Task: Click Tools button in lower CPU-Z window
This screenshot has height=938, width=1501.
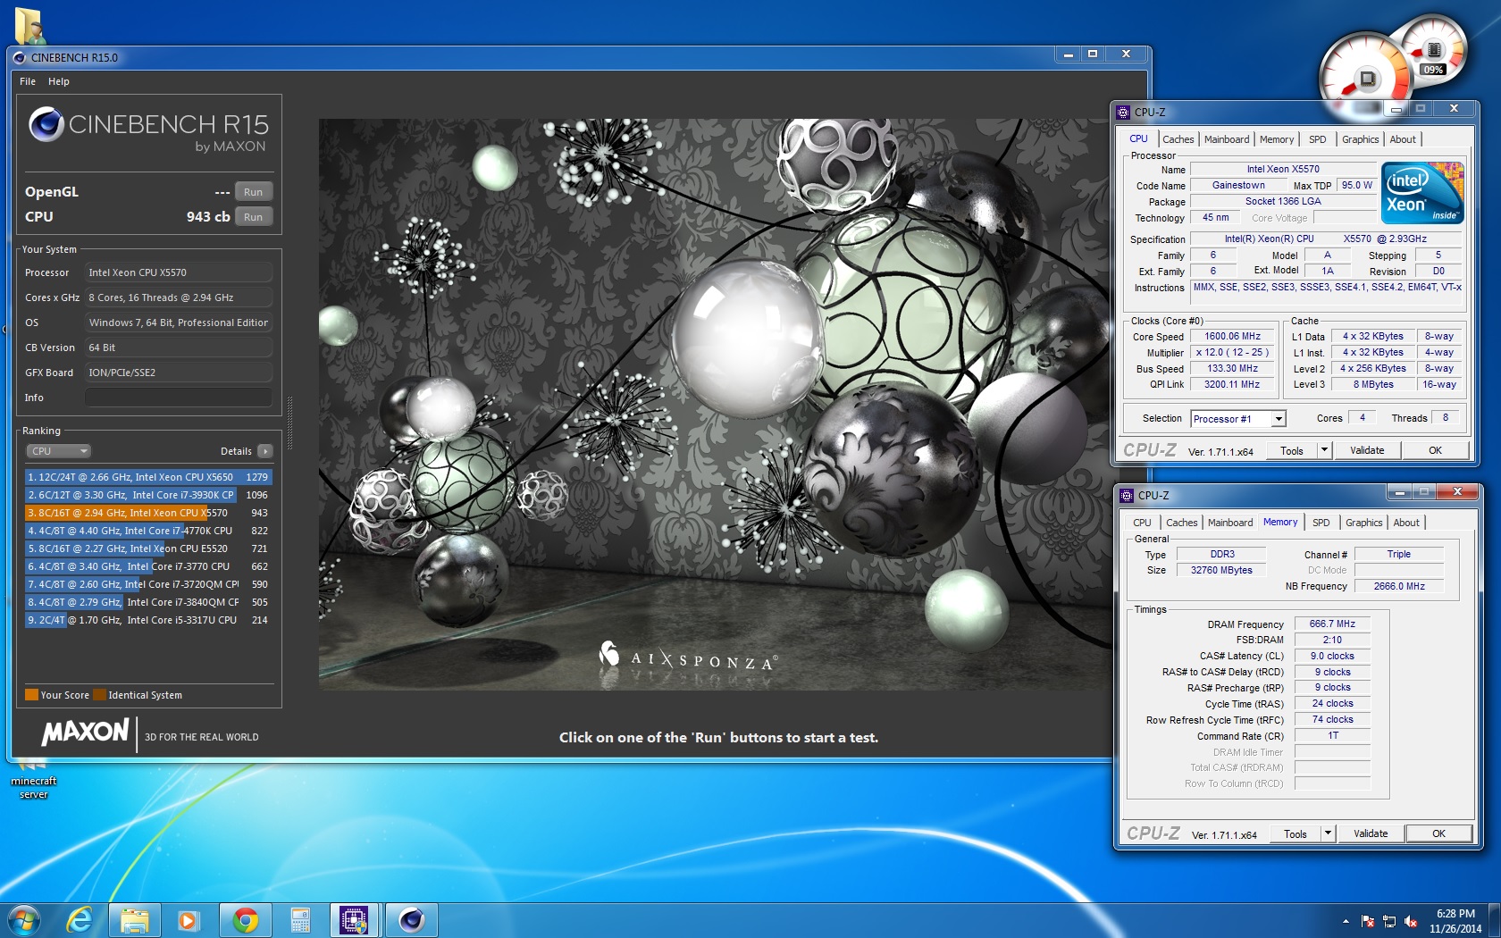Action: [x=1296, y=833]
